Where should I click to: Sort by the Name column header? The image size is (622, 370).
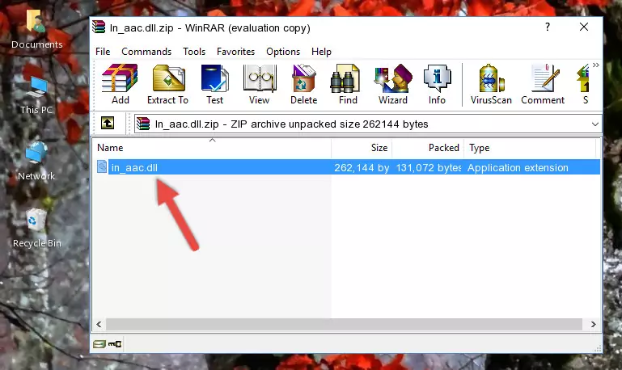(x=212, y=148)
